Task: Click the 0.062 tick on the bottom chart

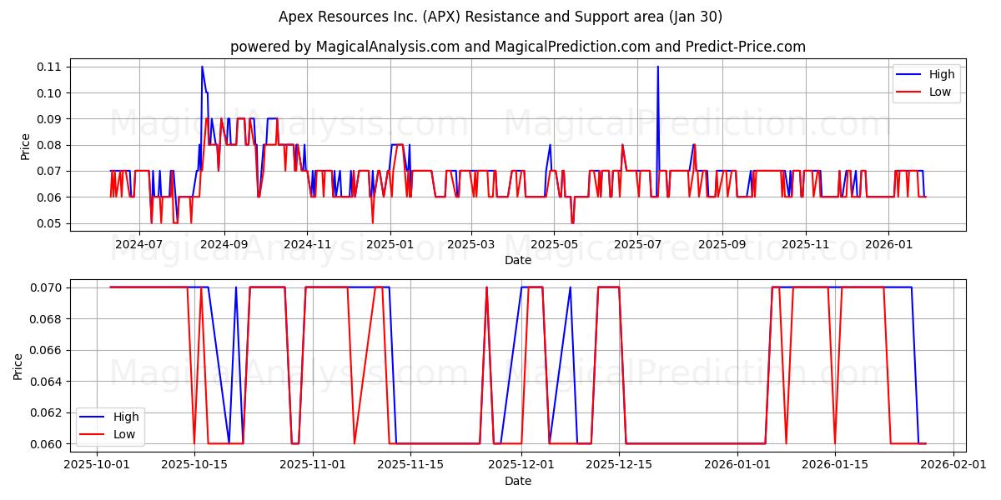Action: pos(47,412)
